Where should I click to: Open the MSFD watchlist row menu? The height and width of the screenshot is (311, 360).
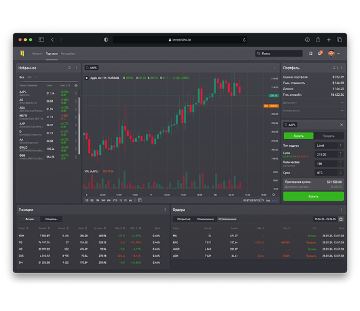[76, 117]
